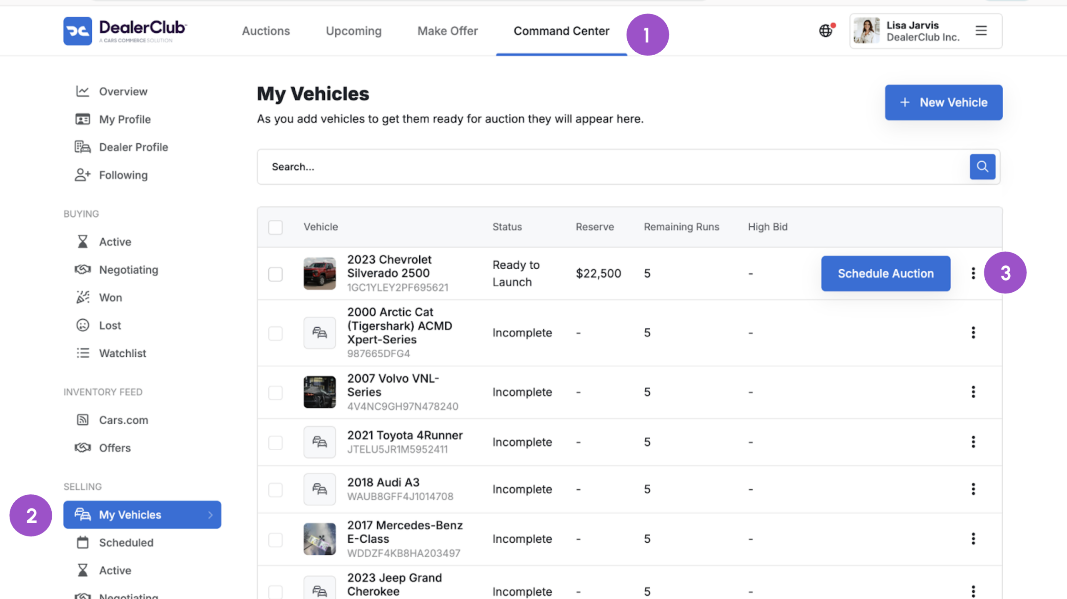Go to the Make Offer tab
This screenshot has height=599, width=1067.
tap(448, 31)
